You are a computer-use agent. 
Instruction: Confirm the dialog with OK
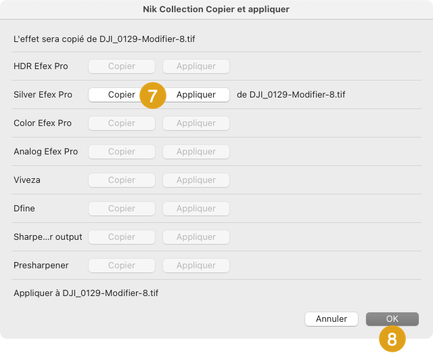pos(392,319)
